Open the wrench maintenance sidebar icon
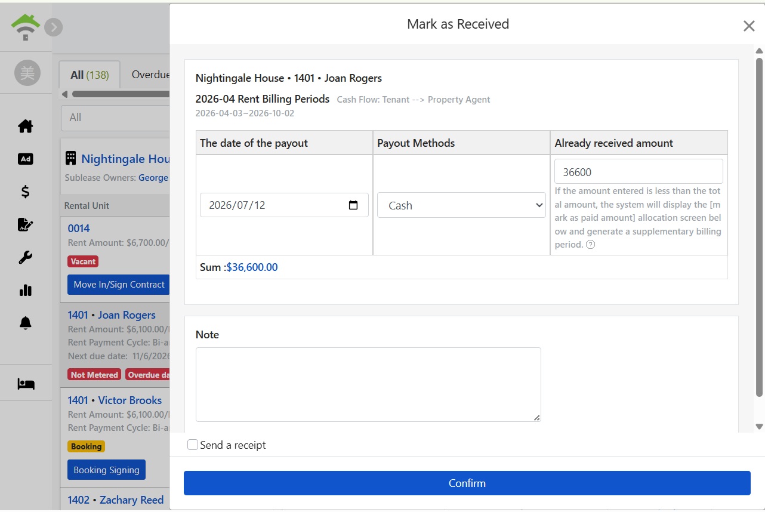This screenshot has width=765, height=512. [26, 258]
